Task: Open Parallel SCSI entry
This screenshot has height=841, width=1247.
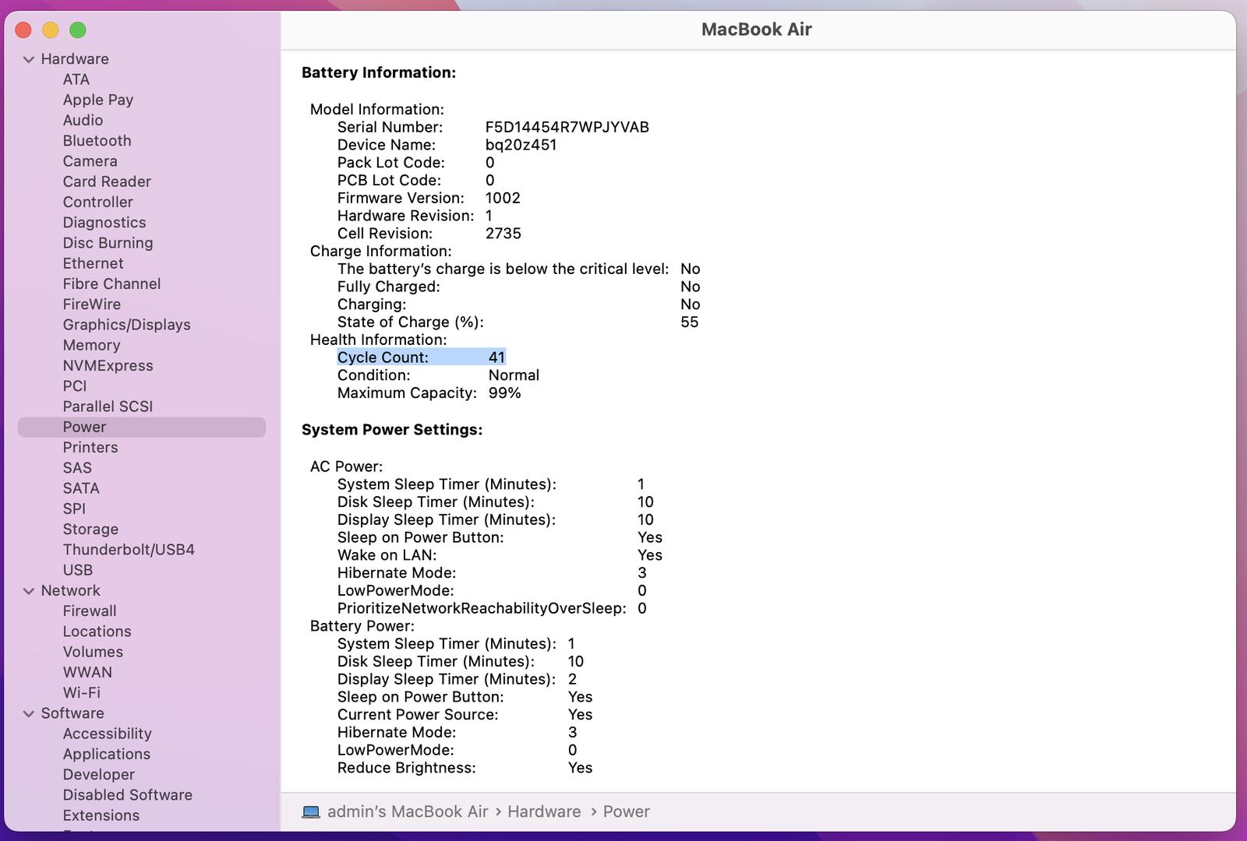Action: (108, 406)
